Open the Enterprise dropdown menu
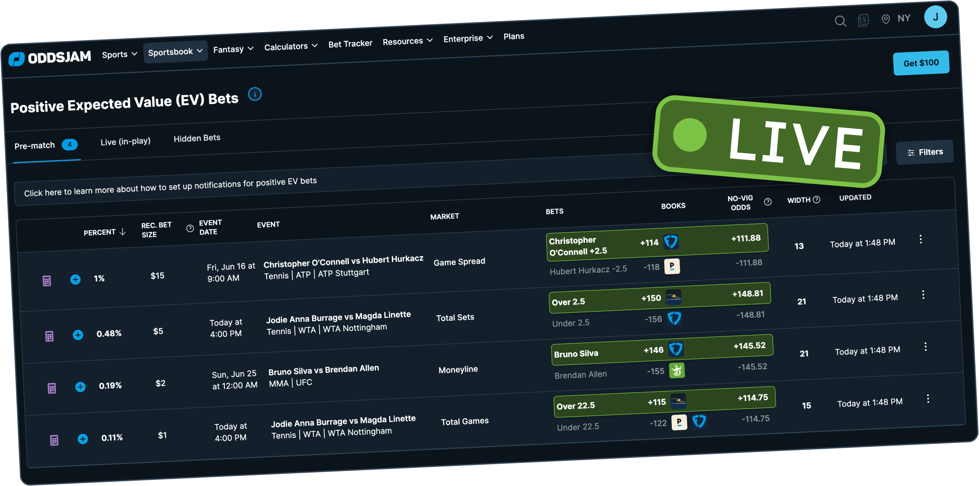 pyautogui.click(x=468, y=38)
